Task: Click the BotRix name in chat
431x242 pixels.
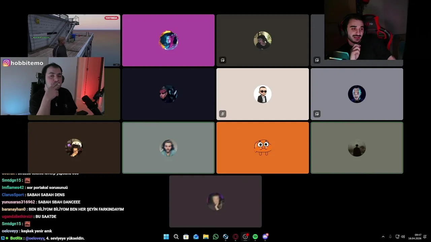Action: point(16,238)
